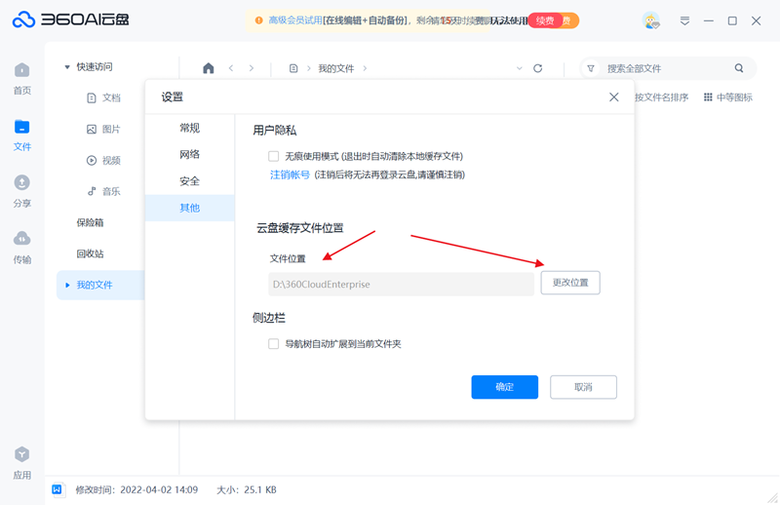Click the 注销帐号 link
780x505 pixels.
[x=290, y=175]
